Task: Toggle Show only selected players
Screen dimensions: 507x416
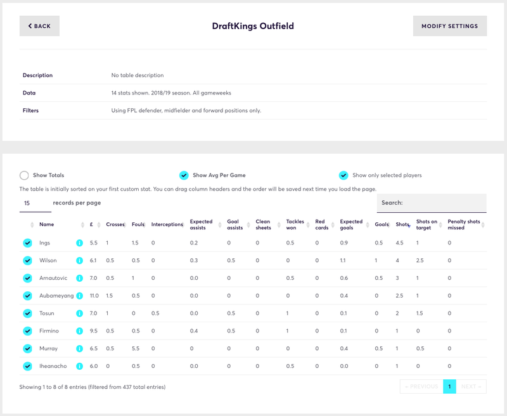Action: pyautogui.click(x=343, y=175)
